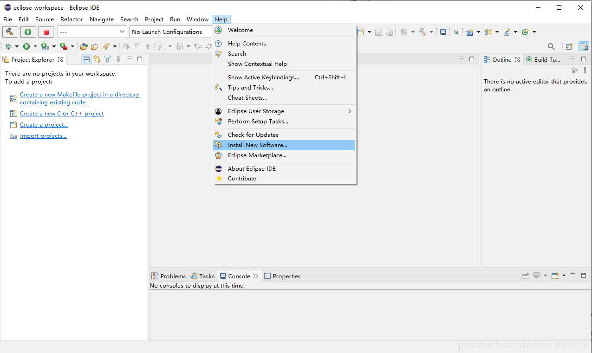The image size is (592, 353).
Task: Click the External Tools red toolbox icon
Action: [64, 46]
